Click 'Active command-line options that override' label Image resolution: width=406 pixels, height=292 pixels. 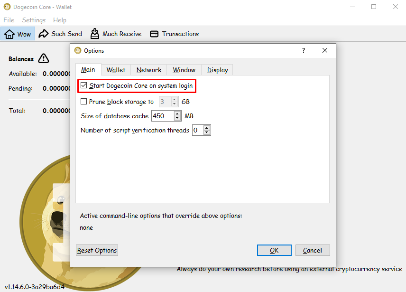click(x=161, y=216)
